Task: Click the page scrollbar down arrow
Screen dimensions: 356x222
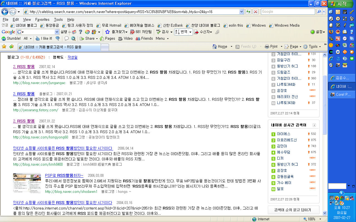Action: (x=325, y=213)
